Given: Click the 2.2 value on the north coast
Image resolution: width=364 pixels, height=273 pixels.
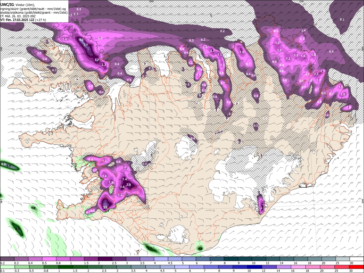Looking at the screenshot, I should click(x=212, y=51).
